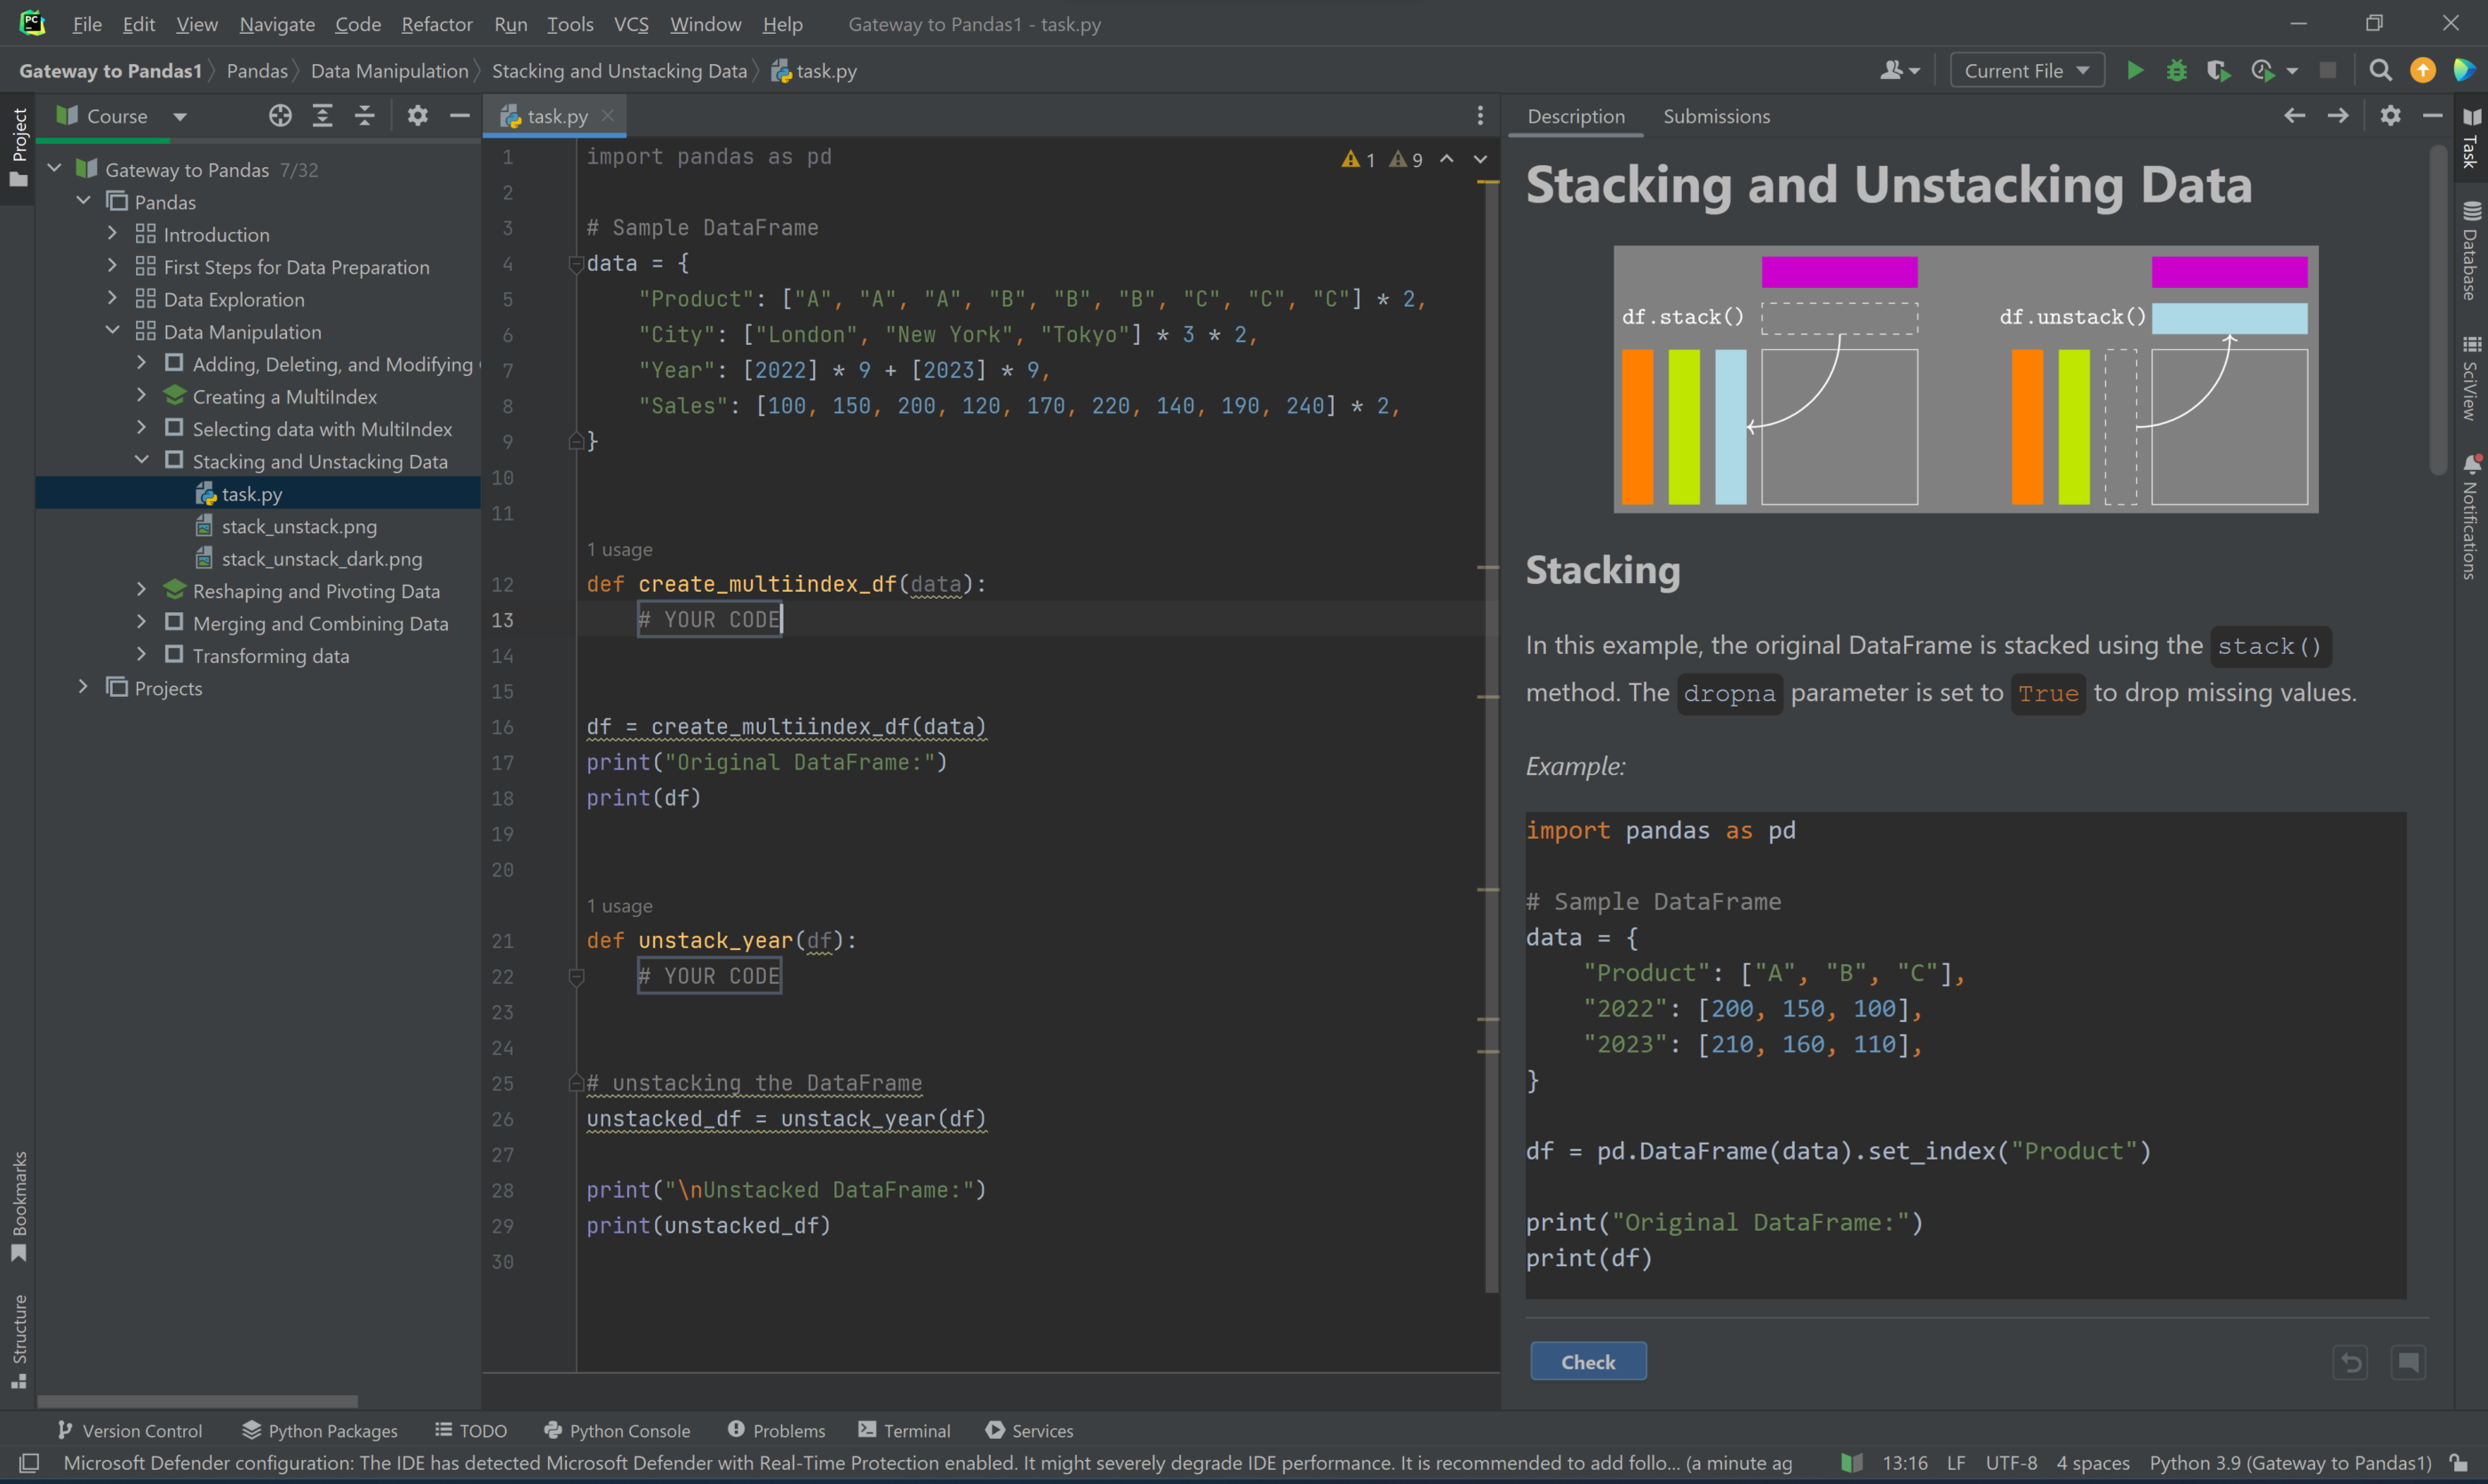Click the Check button

coord(1588,1362)
